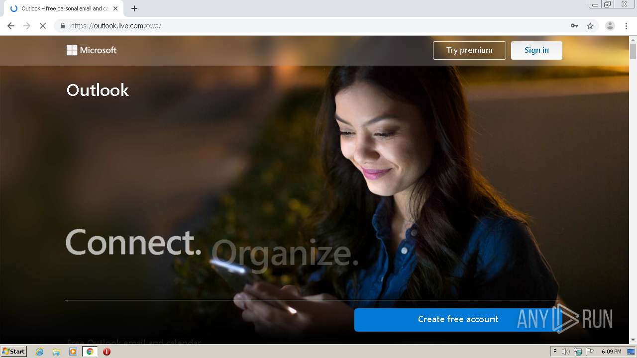Click the Show desktop button
Image resolution: width=637 pixels, height=358 pixels.
coord(632,352)
